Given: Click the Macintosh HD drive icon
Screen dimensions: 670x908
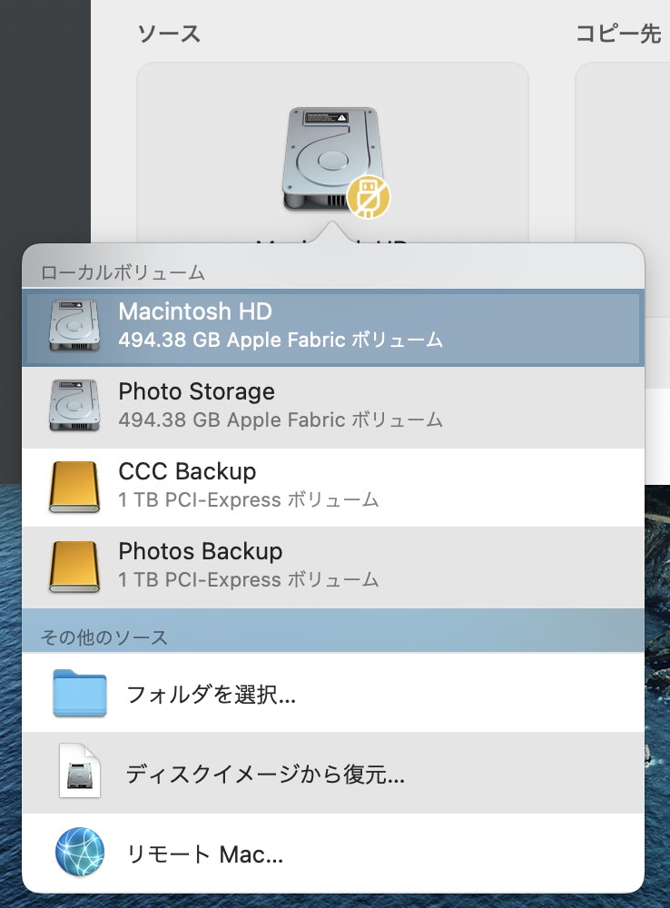Looking at the screenshot, I should tap(74, 325).
